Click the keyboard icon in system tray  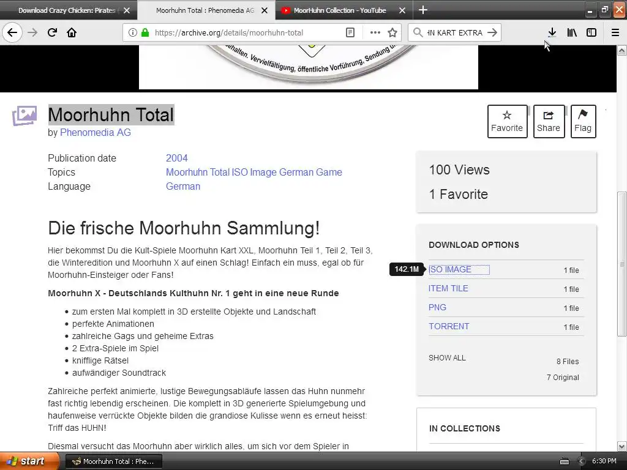564,461
